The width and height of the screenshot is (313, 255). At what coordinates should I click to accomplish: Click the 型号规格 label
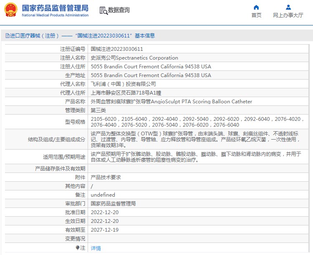[75, 122]
